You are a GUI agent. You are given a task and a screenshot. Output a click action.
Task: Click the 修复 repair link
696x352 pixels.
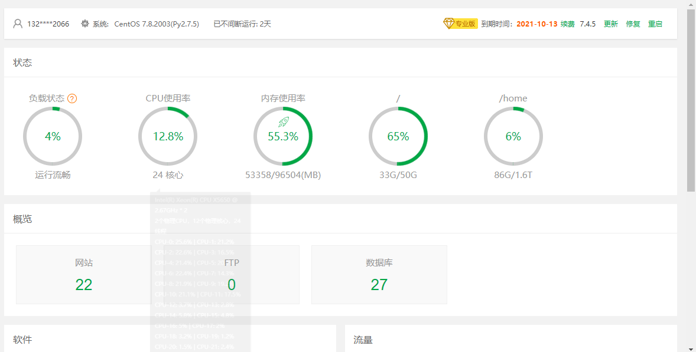point(633,24)
